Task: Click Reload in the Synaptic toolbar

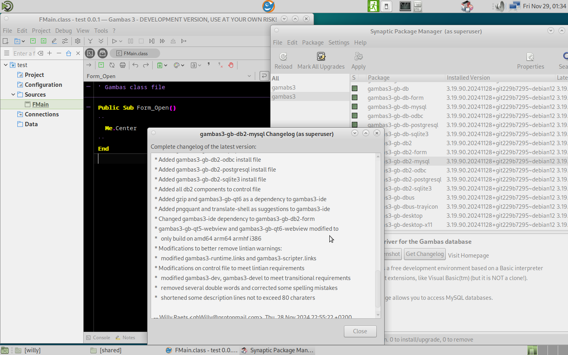Action: coord(283,61)
